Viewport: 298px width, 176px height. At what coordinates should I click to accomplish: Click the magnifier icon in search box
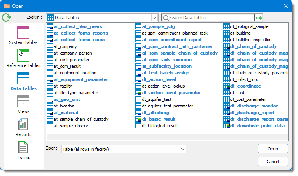(166, 18)
